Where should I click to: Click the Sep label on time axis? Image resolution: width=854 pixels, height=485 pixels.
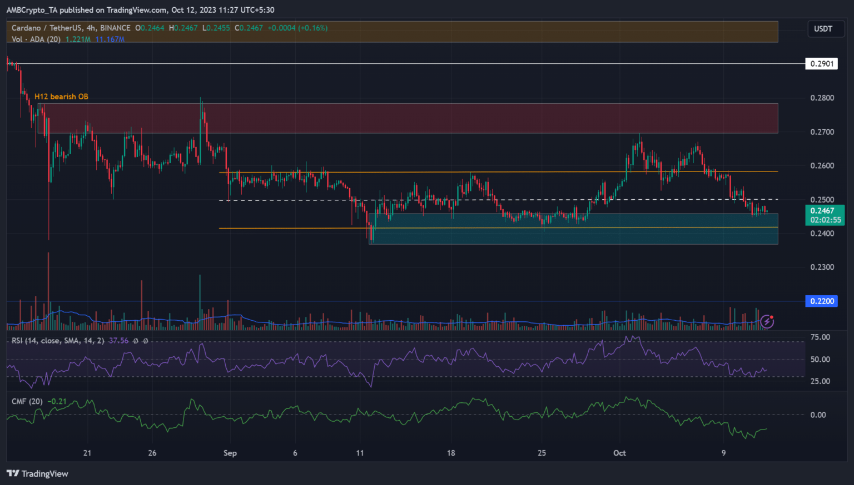(230, 453)
